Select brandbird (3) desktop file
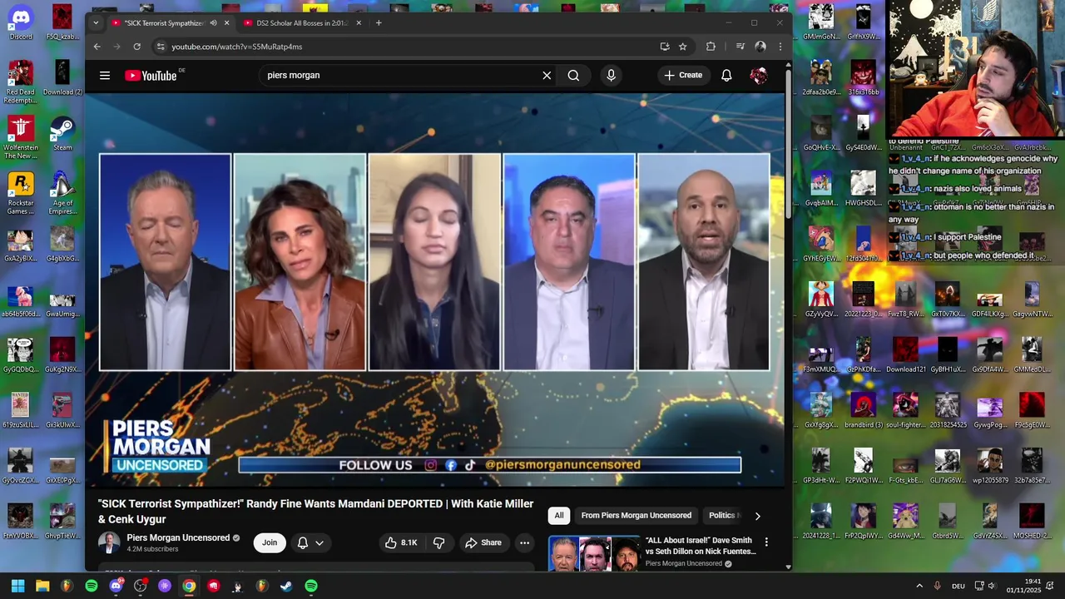 pyautogui.click(x=863, y=410)
